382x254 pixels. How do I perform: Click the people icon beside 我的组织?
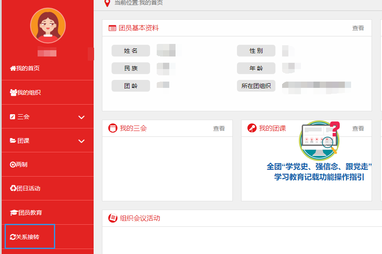click(13, 92)
